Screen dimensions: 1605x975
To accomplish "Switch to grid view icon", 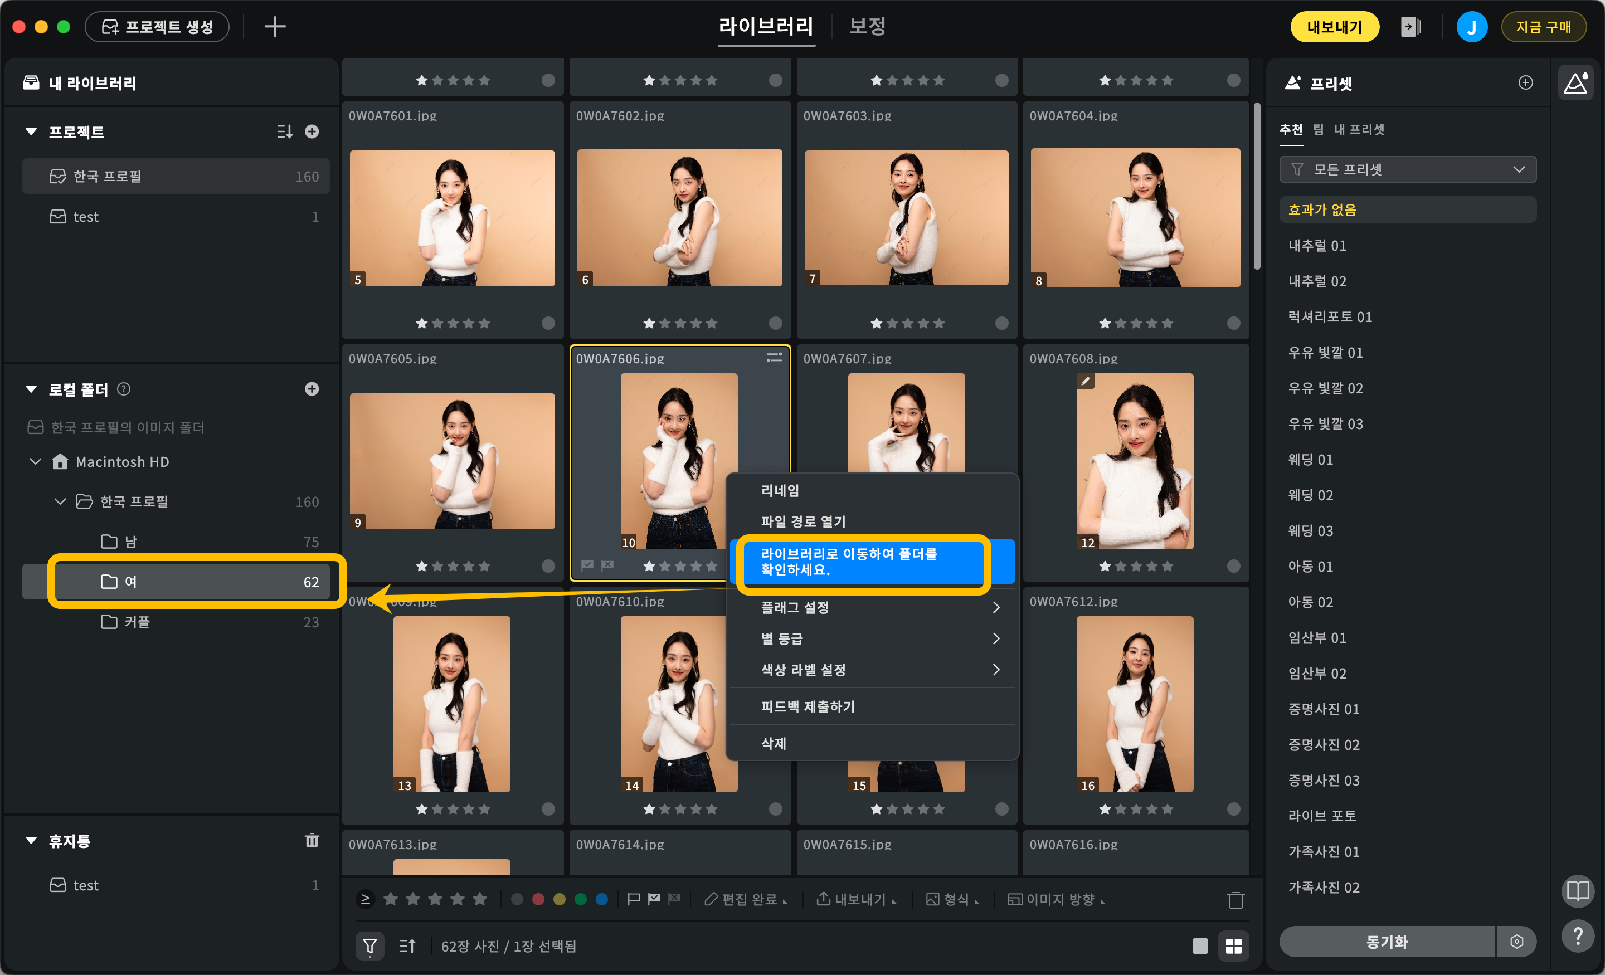I will coord(1234,945).
